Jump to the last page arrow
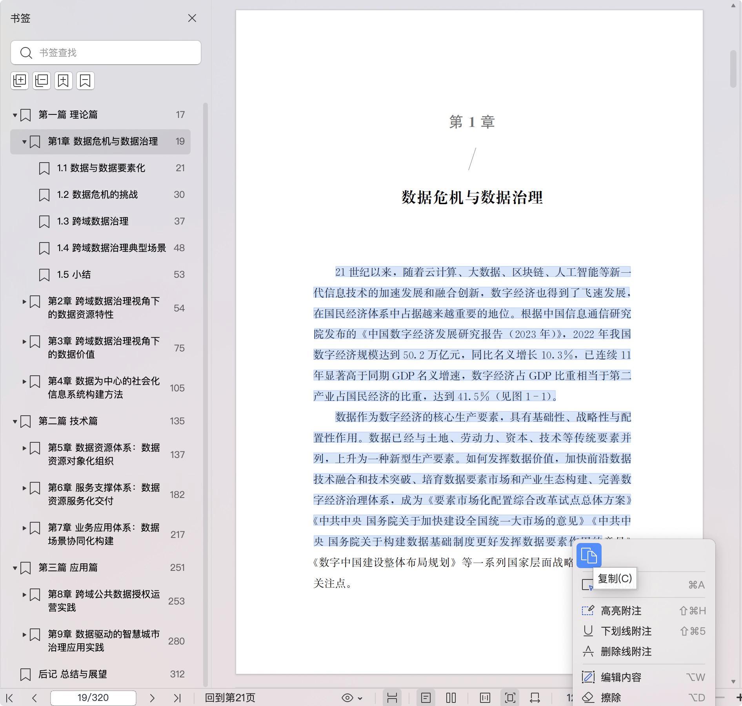742x706 pixels. [177, 698]
